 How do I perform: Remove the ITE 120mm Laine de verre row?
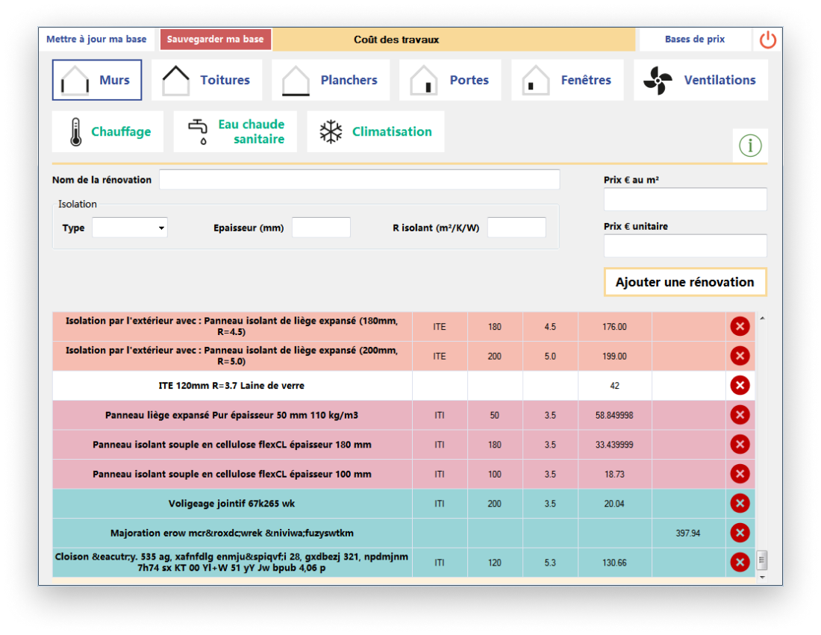tap(740, 386)
